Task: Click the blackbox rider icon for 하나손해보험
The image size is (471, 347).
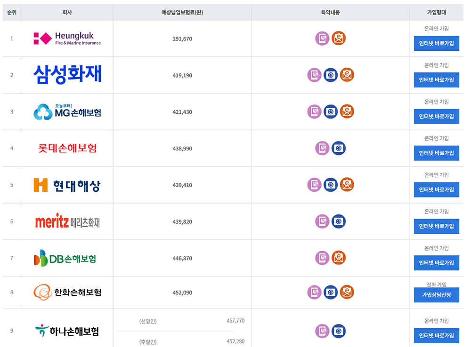Action: (339, 331)
